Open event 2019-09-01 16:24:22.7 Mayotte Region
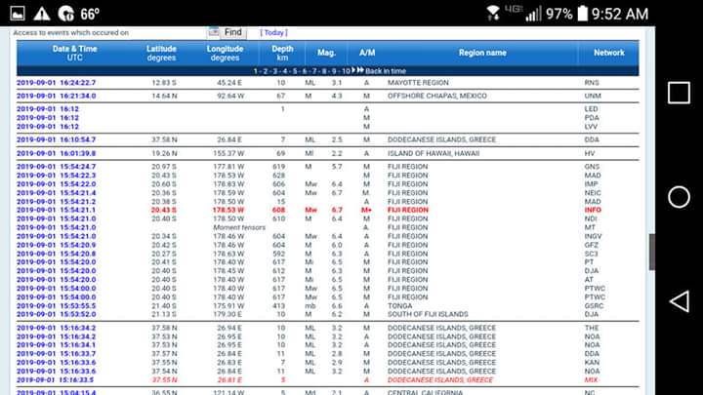 click(x=56, y=83)
